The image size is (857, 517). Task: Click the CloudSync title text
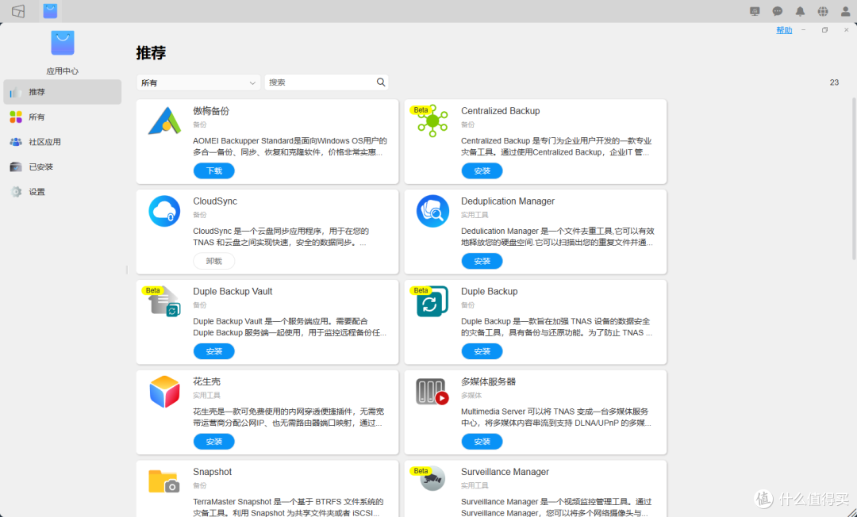215,201
